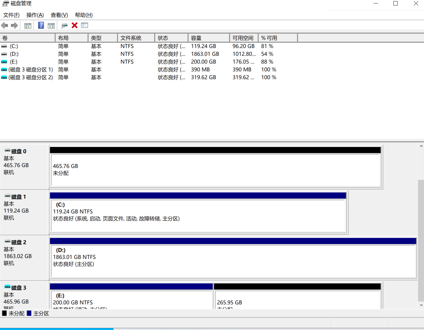Click the 磁盘 1 disk label panel

point(24,212)
